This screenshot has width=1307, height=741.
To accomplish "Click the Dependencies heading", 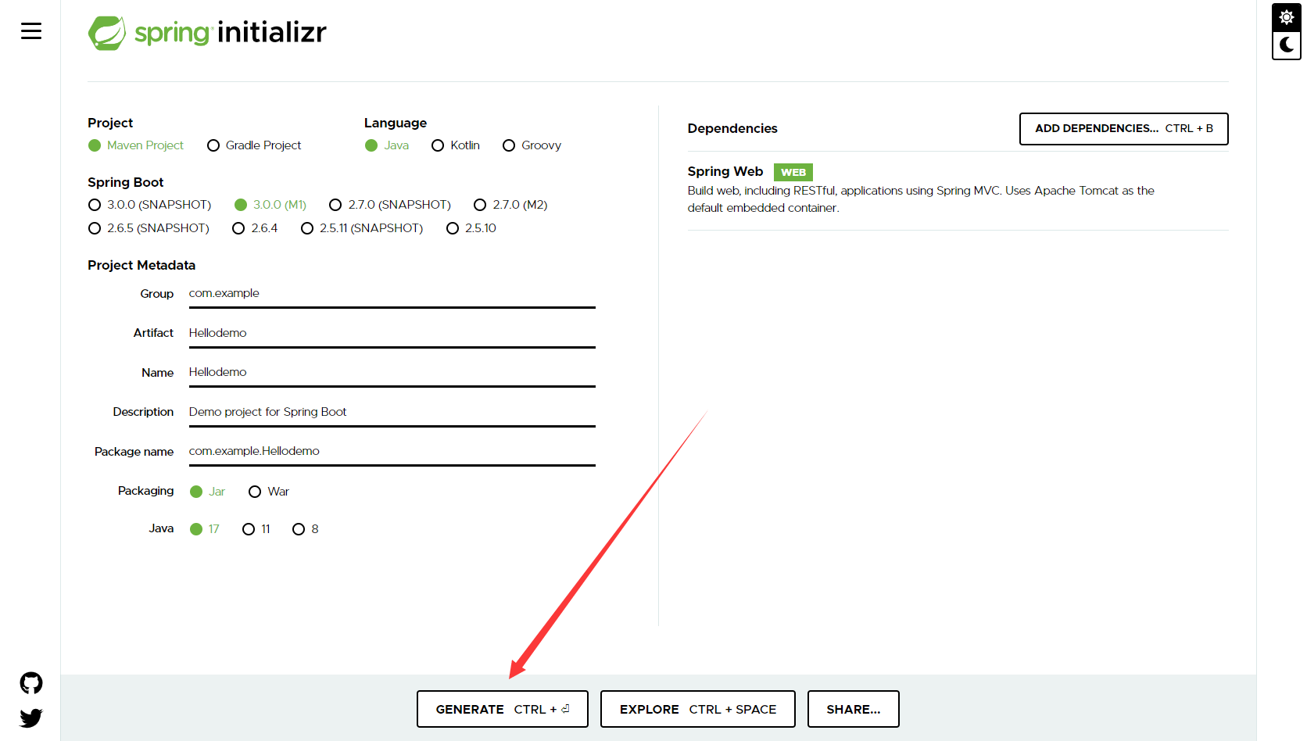I will (732, 128).
